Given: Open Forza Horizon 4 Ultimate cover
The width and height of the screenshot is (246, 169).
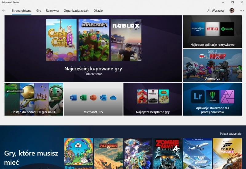Looking at the screenshot, I should 227,153.
